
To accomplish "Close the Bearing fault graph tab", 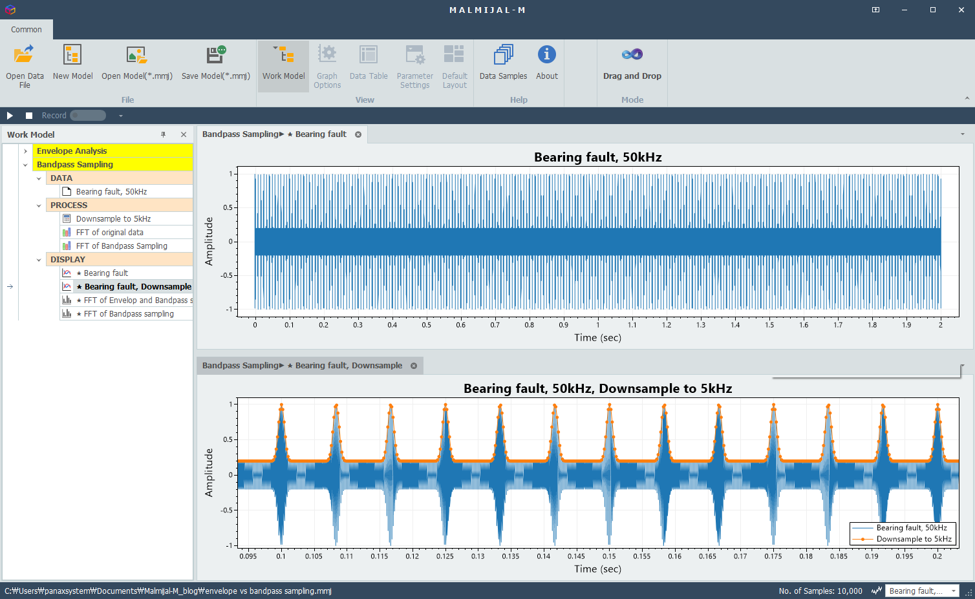I will point(358,134).
